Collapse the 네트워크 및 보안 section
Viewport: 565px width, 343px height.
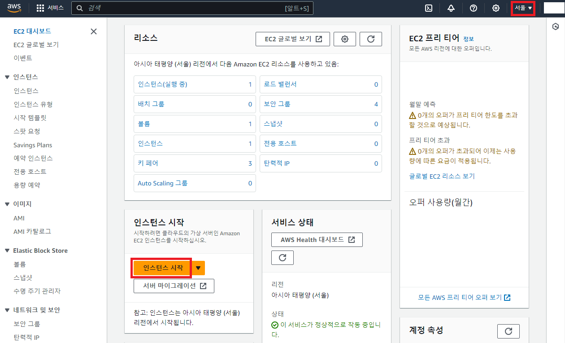pos(7,310)
